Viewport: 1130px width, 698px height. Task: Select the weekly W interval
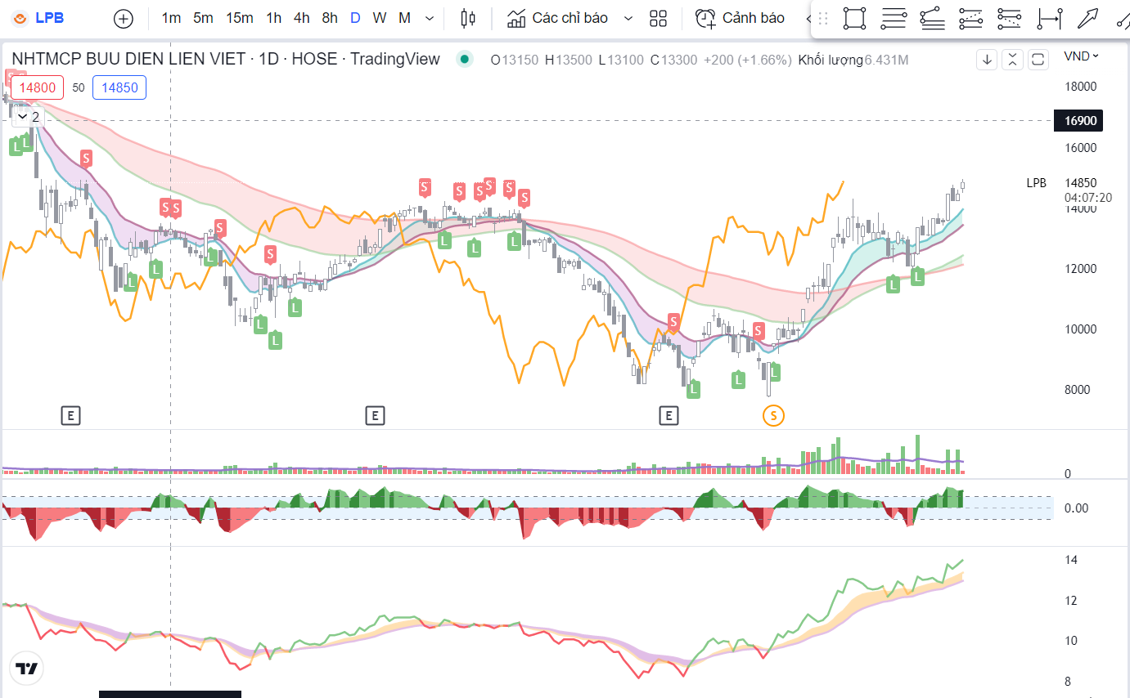[380, 18]
